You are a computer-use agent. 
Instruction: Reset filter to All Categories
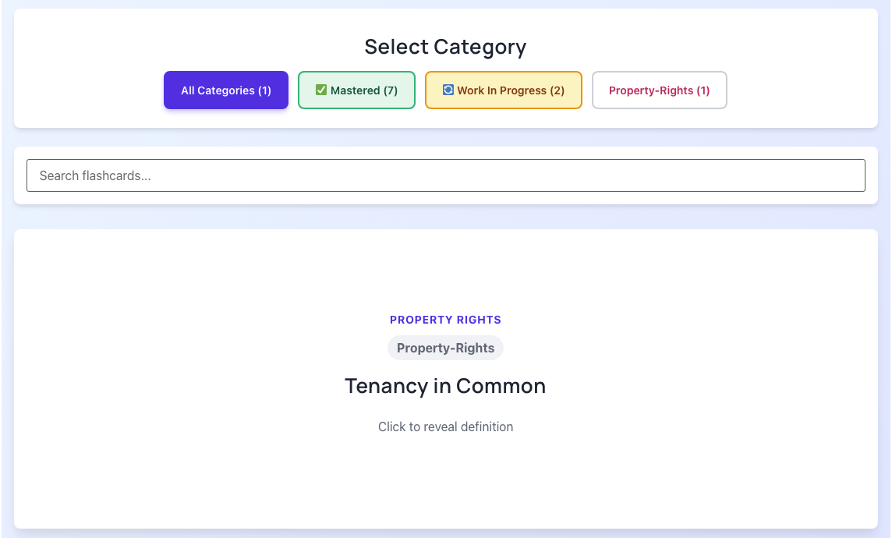pos(225,90)
